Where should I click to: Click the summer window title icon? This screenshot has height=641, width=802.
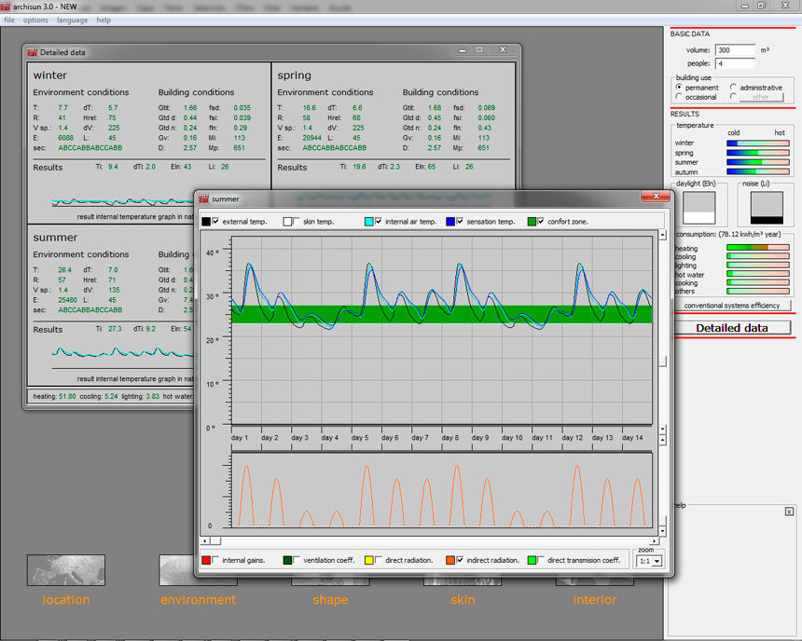tap(204, 198)
